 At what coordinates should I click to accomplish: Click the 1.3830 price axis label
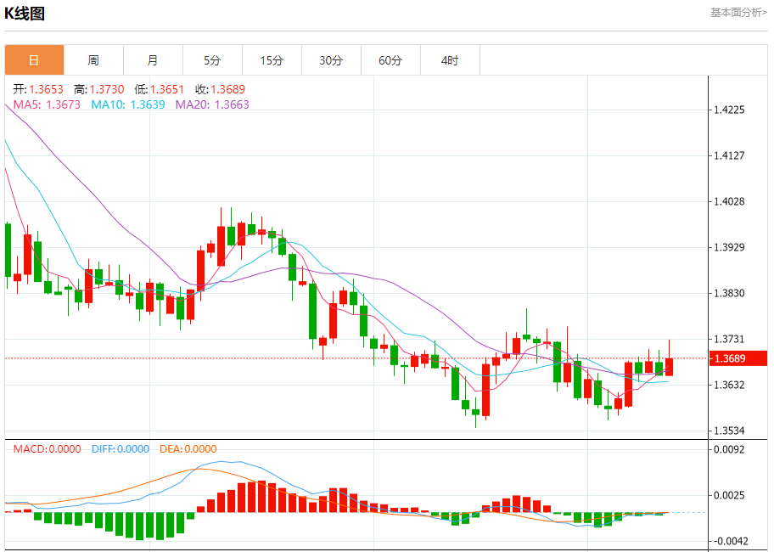point(729,293)
